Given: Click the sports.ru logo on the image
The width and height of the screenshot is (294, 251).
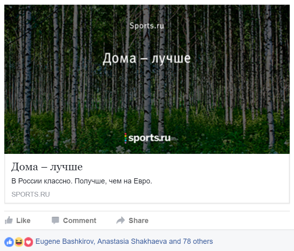Looking at the screenshot, I should pos(148,138).
